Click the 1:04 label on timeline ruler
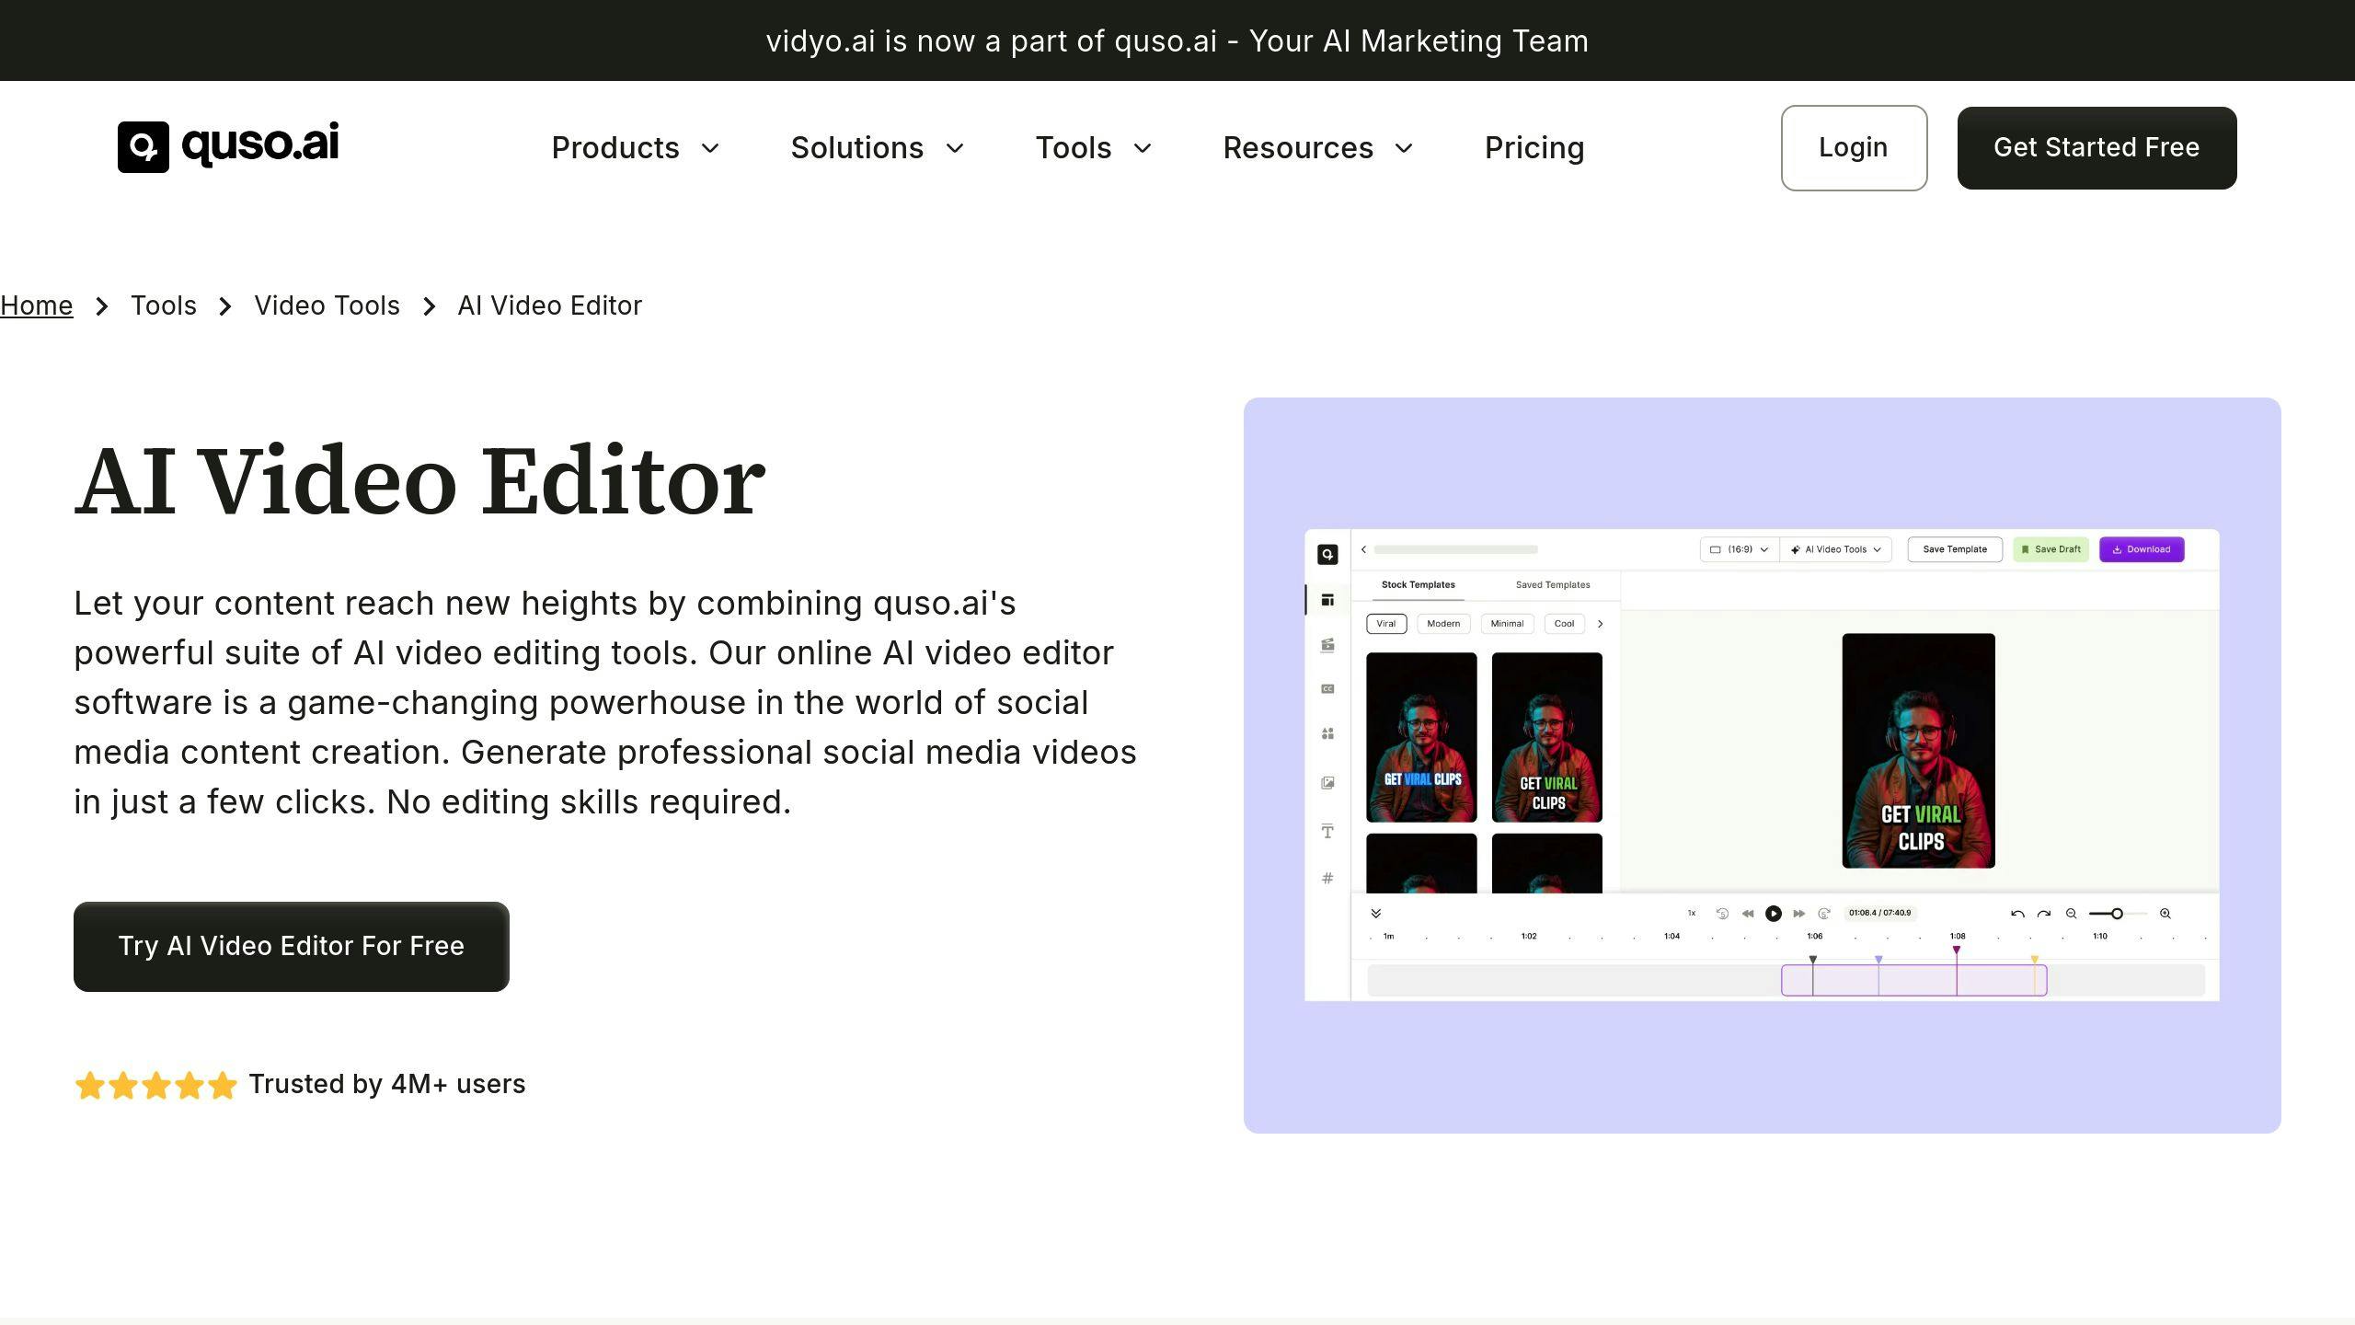 tap(1671, 937)
